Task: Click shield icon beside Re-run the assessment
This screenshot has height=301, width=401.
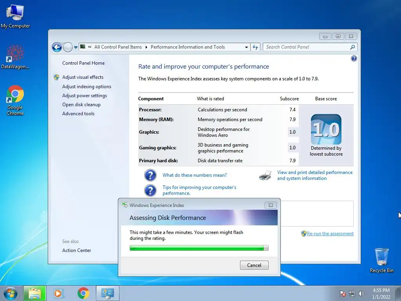Action: click(303, 234)
